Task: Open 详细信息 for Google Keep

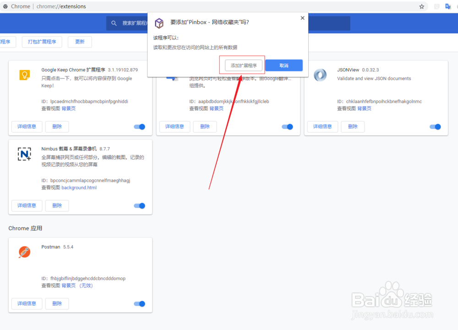Action: 27,126
